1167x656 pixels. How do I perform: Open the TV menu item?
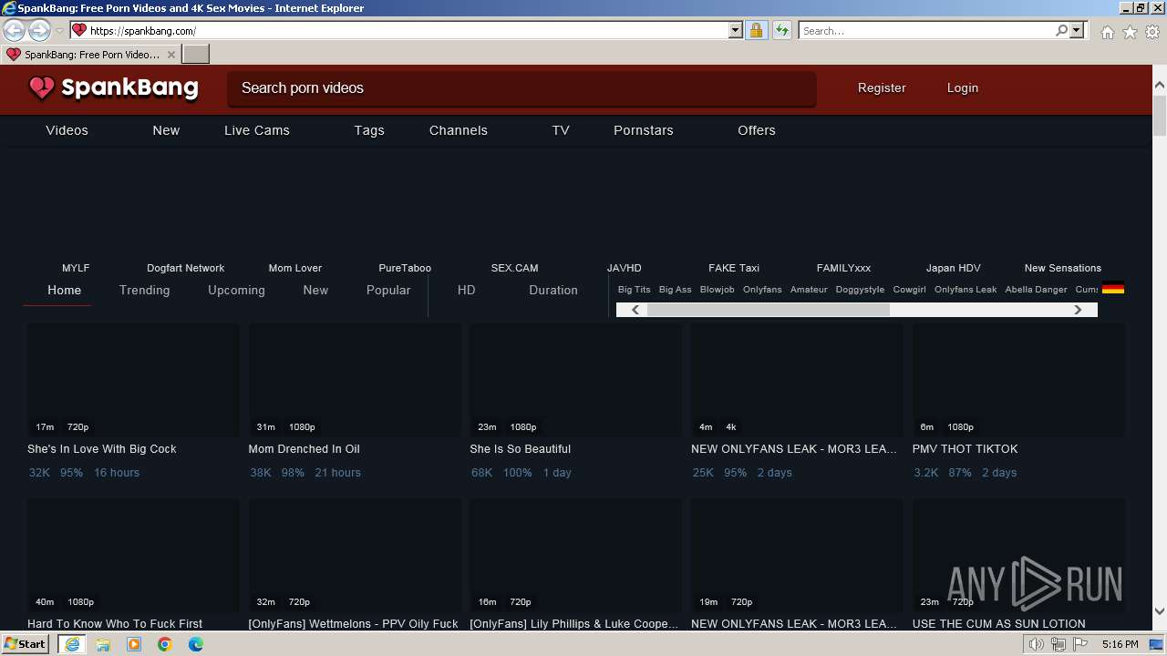click(561, 130)
